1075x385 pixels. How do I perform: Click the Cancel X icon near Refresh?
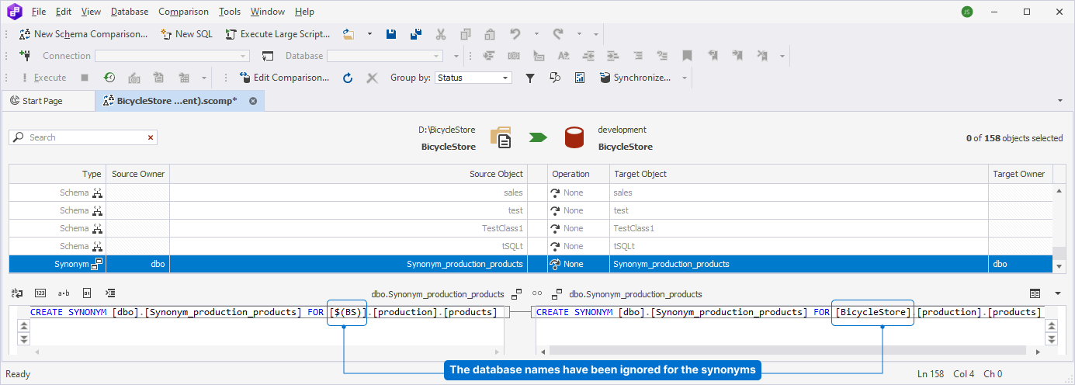tap(372, 78)
